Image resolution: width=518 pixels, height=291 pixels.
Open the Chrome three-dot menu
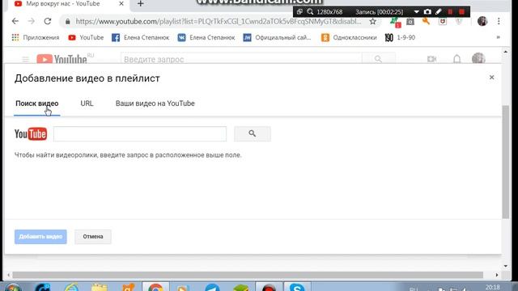[499, 22]
